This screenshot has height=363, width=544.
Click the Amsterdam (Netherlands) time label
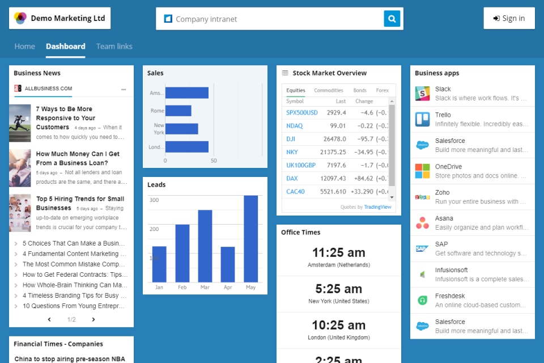pos(339,265)
